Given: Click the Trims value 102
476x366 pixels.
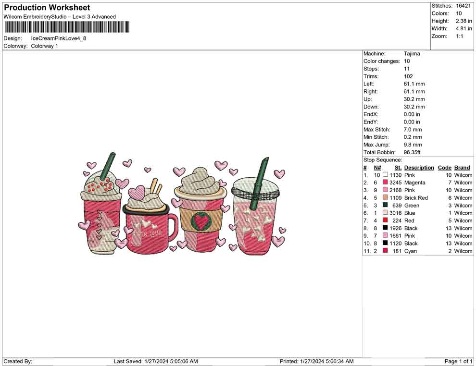Looking at the screenshot, I should [408, 76].
